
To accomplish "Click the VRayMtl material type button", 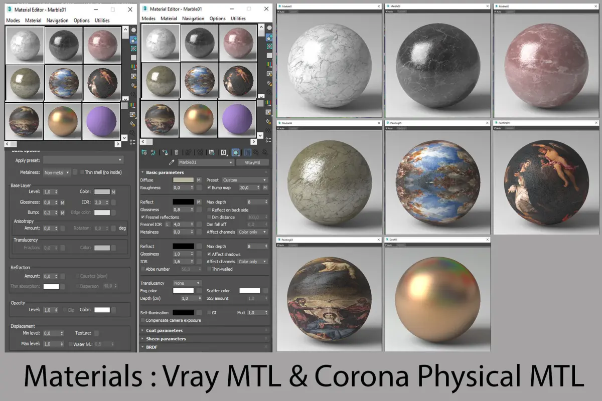I will tap(253, 162).
